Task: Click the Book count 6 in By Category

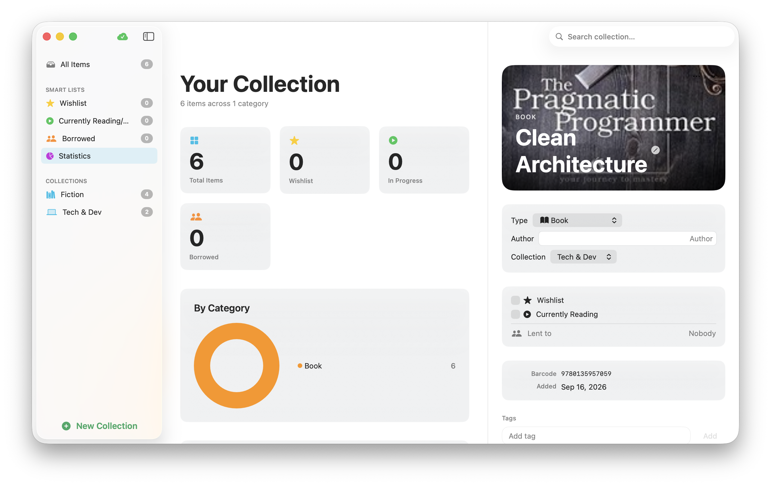Action: click(453, 366)
